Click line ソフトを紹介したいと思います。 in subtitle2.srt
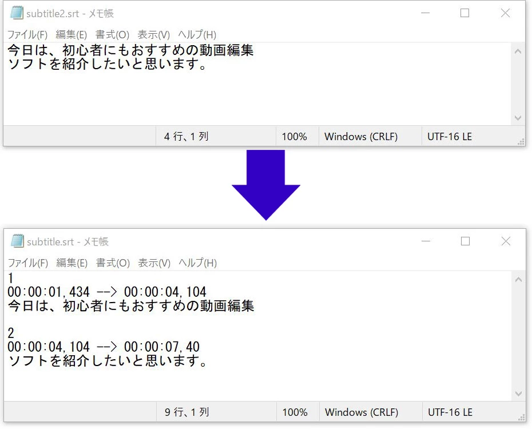The width and height of the screenshot is (532, 429). pos(107,63)
